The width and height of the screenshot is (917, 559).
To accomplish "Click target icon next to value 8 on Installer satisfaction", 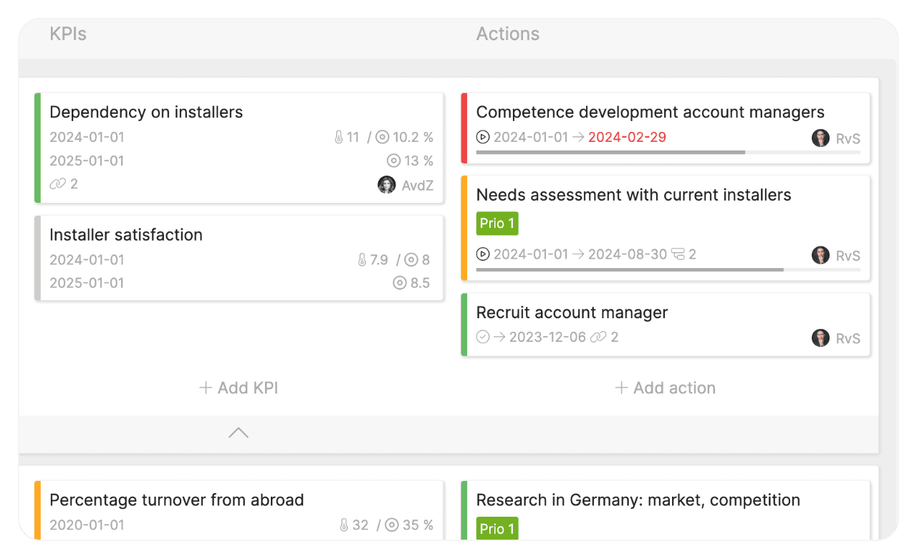I will pyautogui.click(x=411, y=259).
